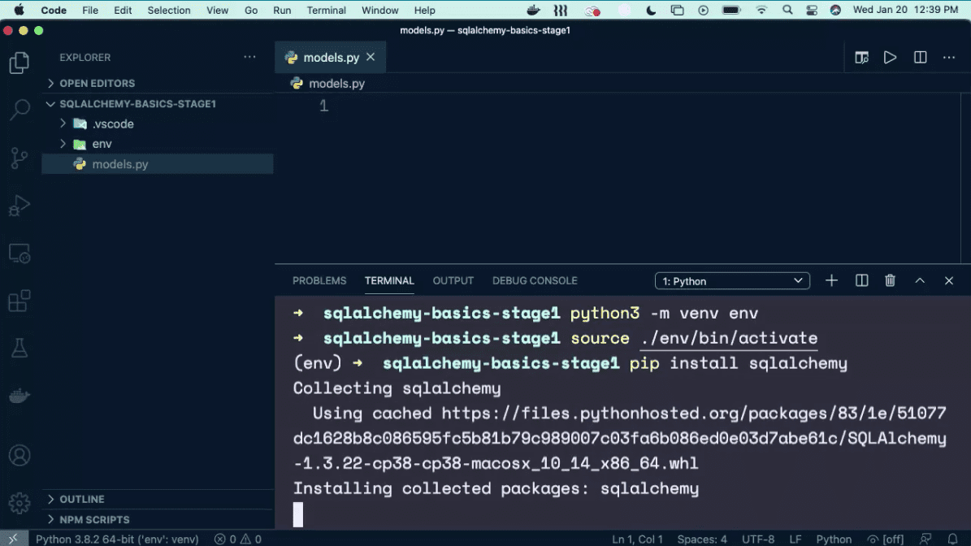Open the Accounts menu icon

(20, 456)
